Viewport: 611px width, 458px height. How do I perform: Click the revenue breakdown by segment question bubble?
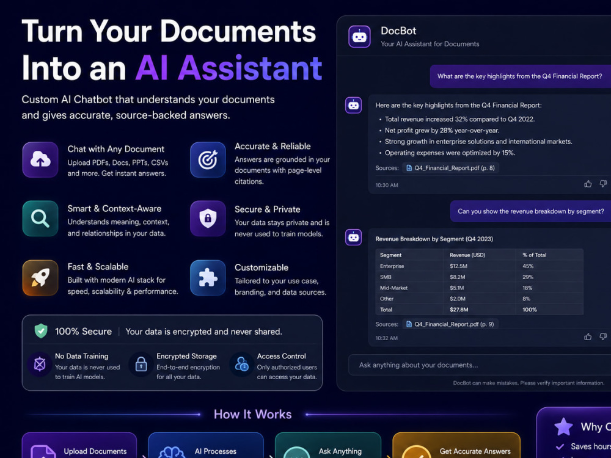point(530,211)
